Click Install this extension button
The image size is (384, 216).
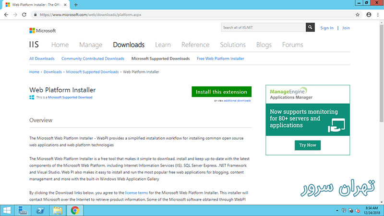point(221,92)
